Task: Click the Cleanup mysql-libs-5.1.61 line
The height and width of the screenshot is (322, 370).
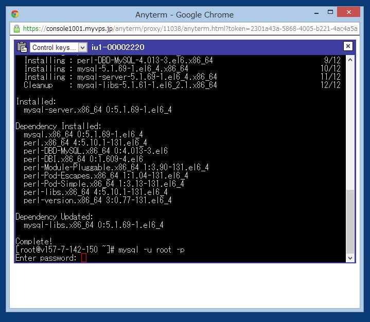Action: pyautogui.click(x=120, y=85)
